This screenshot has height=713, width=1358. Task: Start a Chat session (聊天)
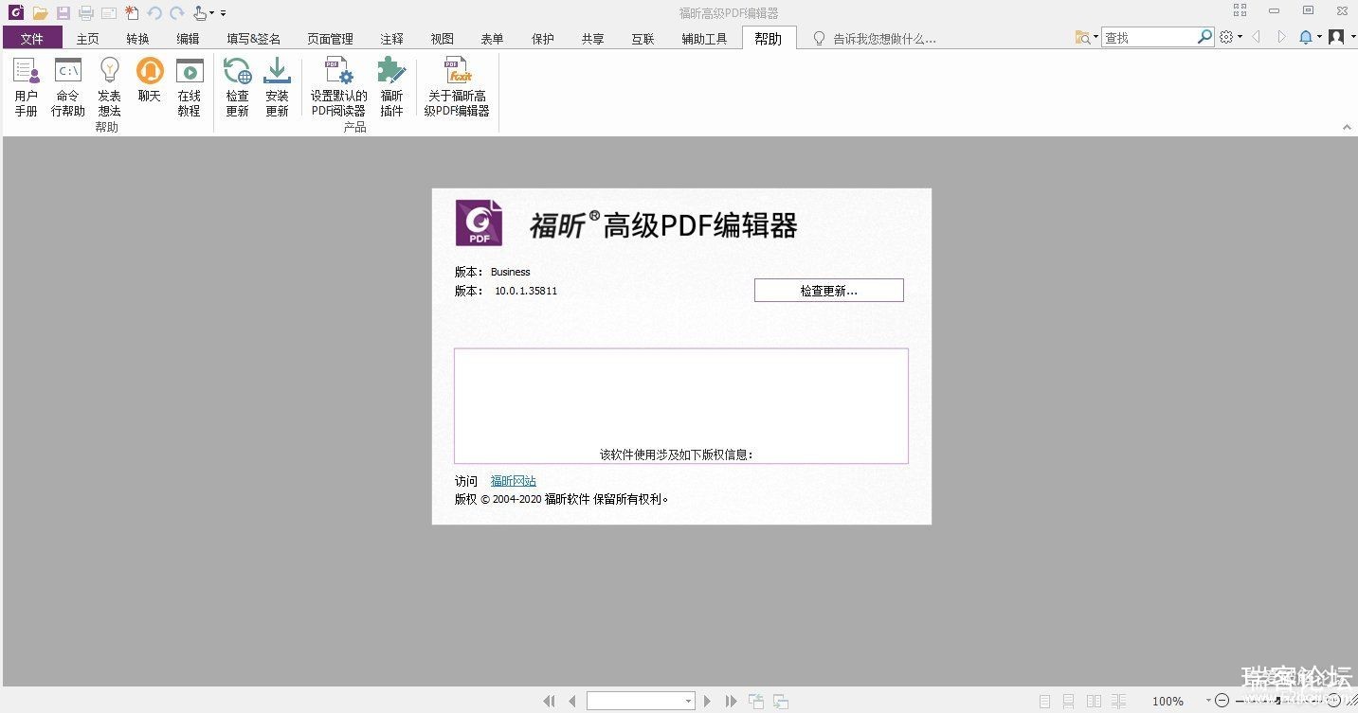150,80
